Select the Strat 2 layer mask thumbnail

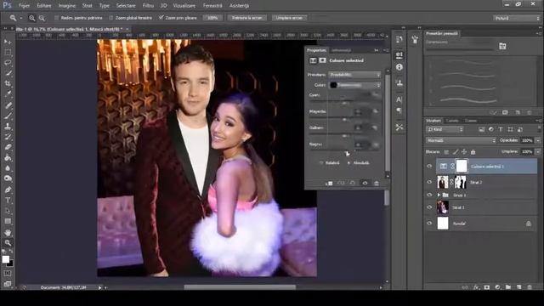coord(461,182)
